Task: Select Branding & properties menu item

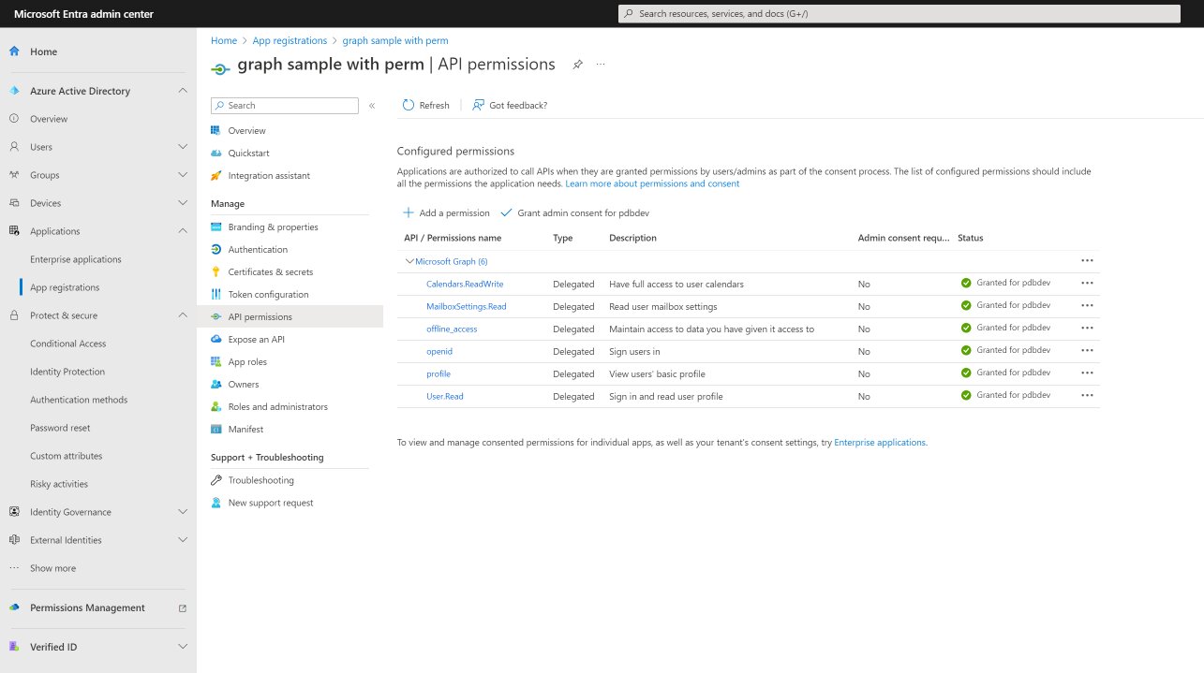Action: pos(271,227)
